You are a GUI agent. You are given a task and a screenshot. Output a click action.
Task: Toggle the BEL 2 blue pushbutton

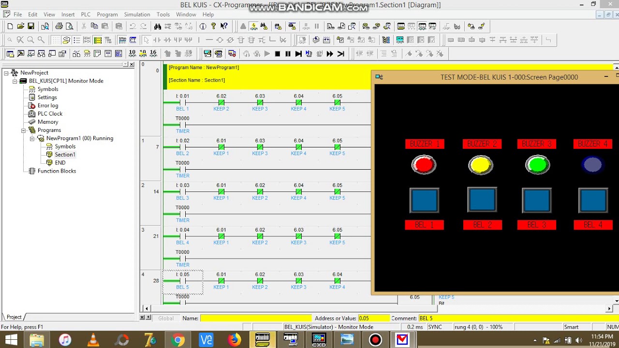point(482,200)
